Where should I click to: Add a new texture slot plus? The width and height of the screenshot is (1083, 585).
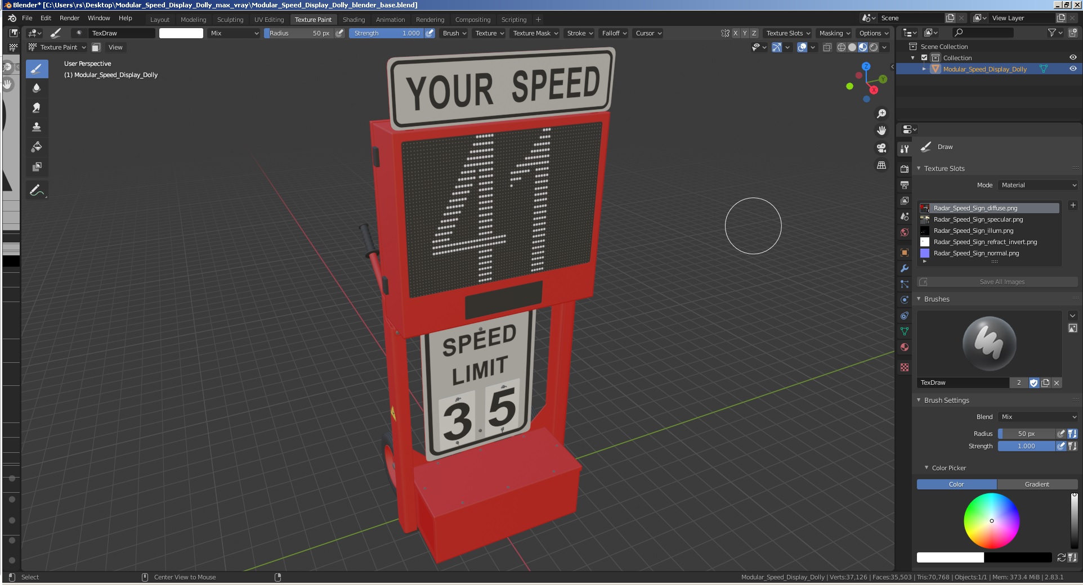(x=1073, y=206)
